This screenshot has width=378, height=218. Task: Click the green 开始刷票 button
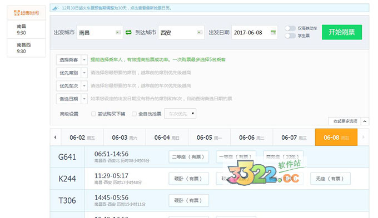coord(342,32)
